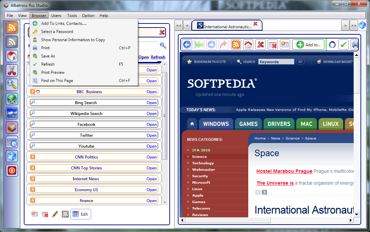Screen dimensions: 370x232
Task: Select the scissors sidebar icon
Action: 12,70
